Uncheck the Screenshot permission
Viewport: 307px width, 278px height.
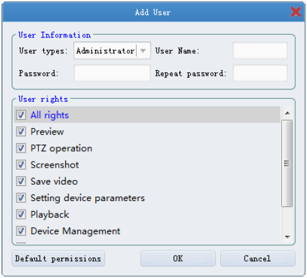tap(21, 165)
